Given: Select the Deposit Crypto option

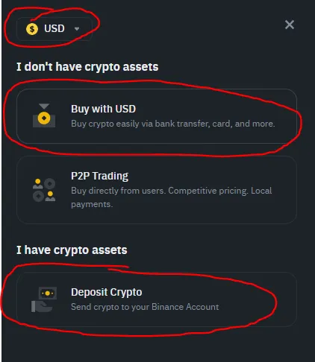Looking at the screenshot, I should 157,299.
